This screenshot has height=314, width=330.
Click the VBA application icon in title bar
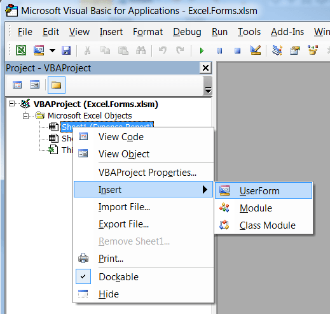coord(11,10)
